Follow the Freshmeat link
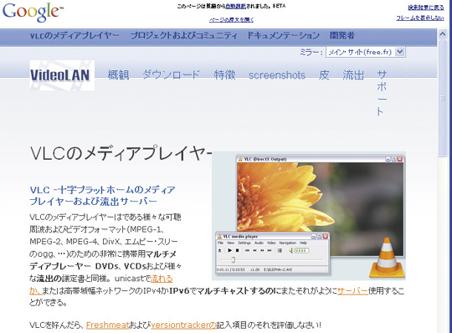Image resolution: width=452 pixels, height=333 pixels. [107, 325]
